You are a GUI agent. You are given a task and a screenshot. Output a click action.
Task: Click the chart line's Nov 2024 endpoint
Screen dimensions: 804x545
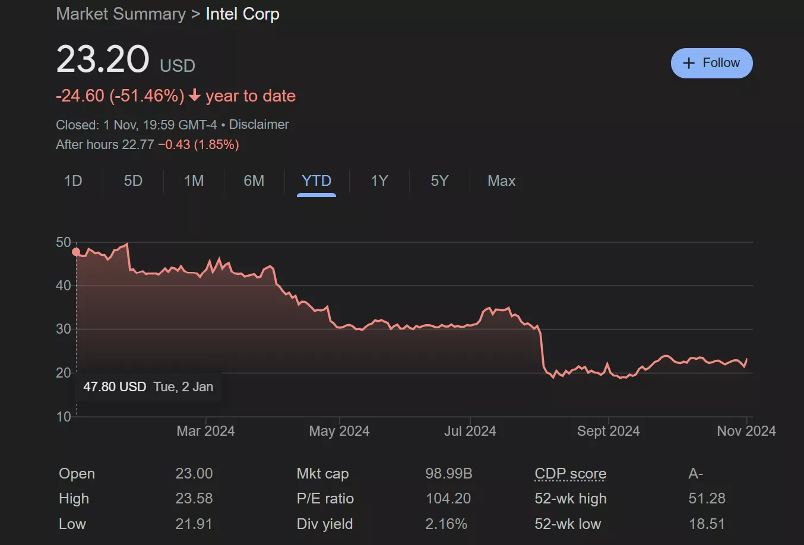pyautogui.click(x=746, y=359)
